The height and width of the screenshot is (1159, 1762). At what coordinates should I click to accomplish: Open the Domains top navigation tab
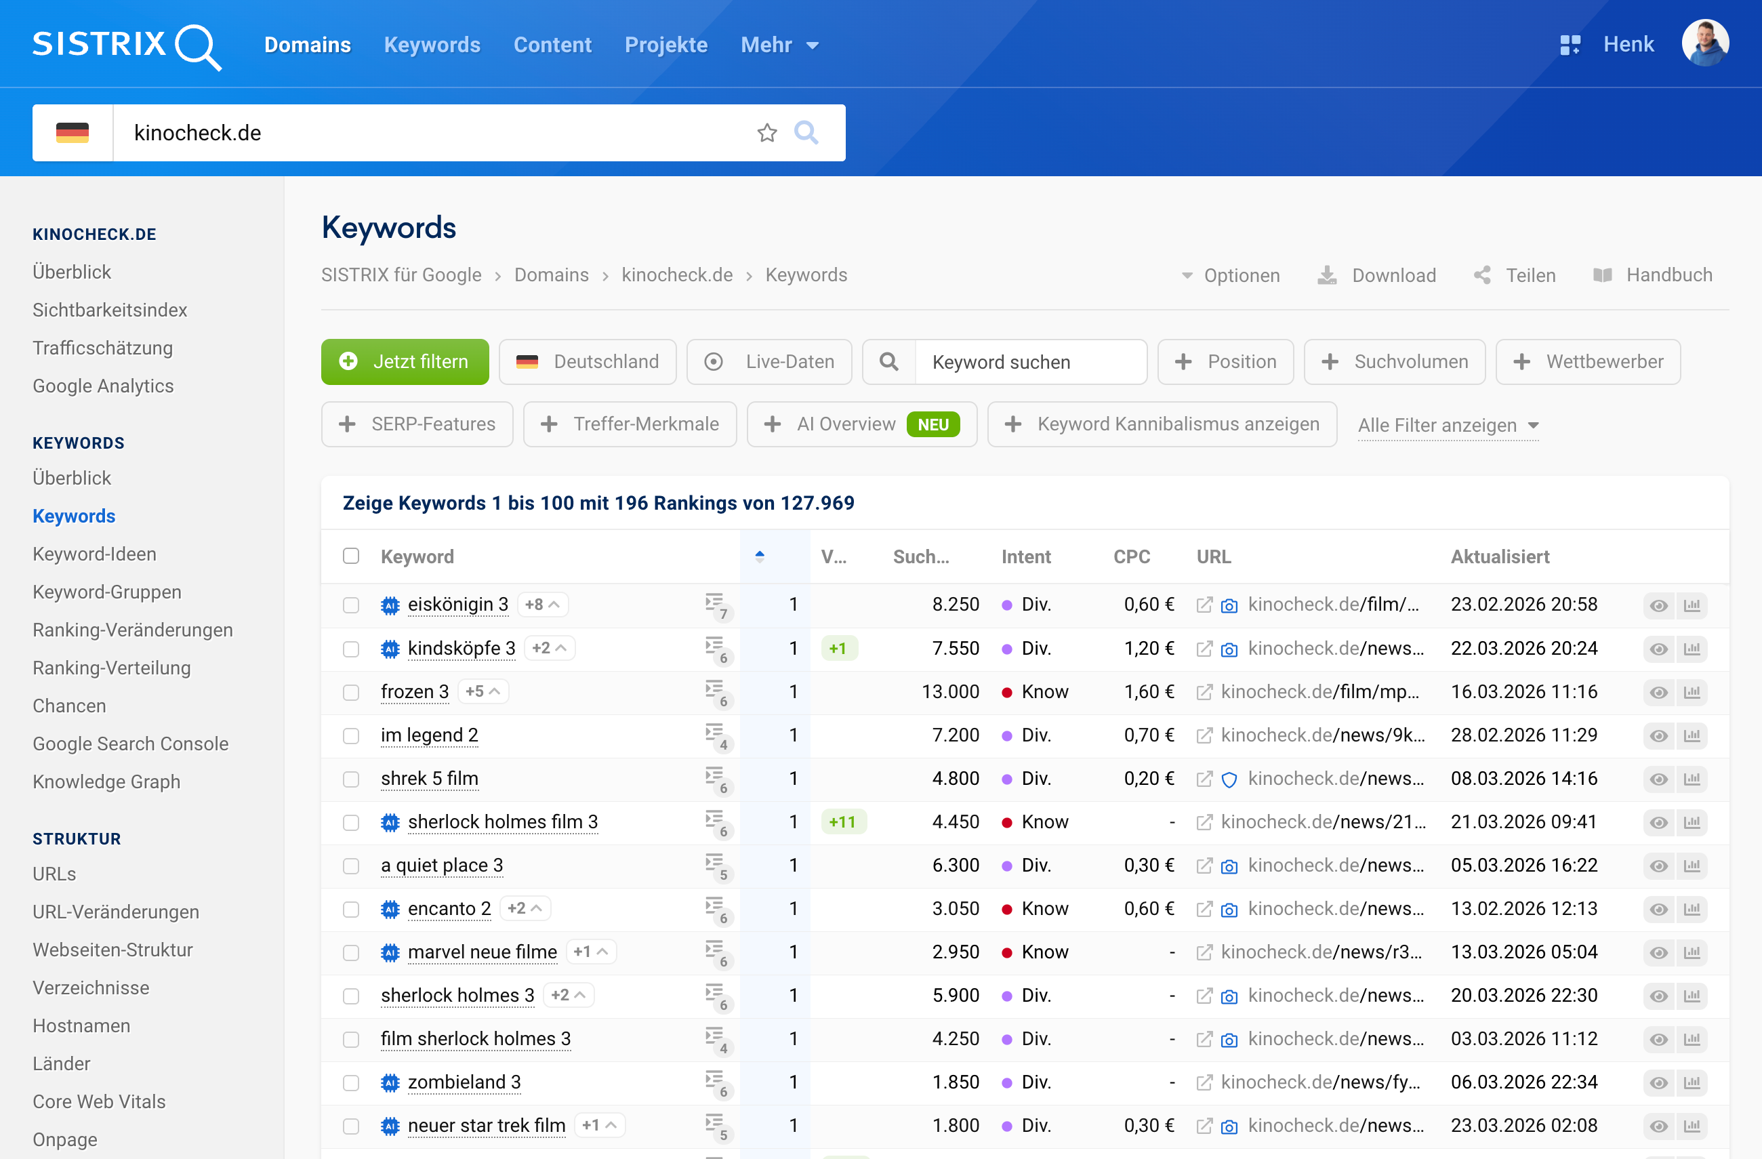307,45
